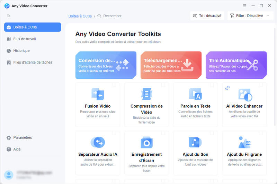
Task: Go to Files d'attente de tâches
Action: pyautogui.click(x=33, y=62)
